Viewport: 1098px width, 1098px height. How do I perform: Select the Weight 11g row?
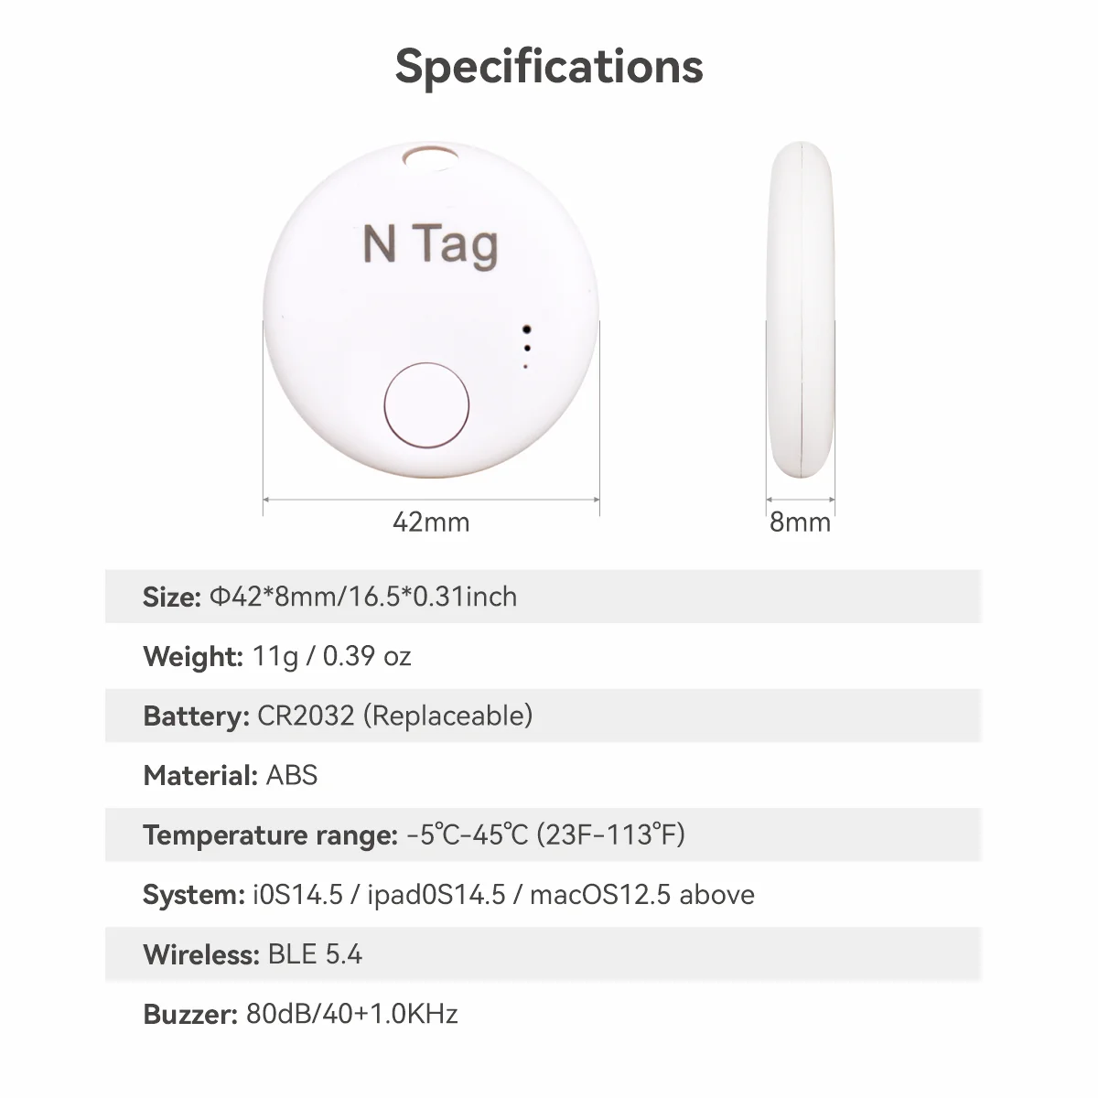(x=543, y=656)
